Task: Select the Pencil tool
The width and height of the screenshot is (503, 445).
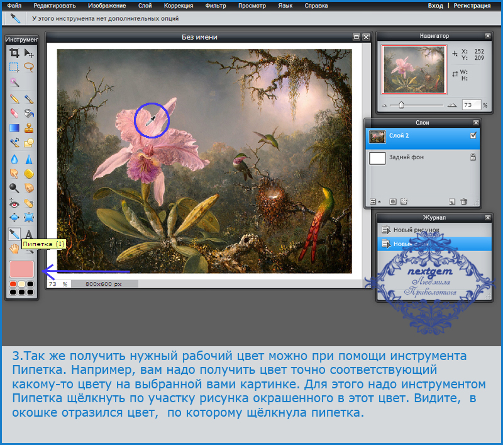Action: coord(14,99)
